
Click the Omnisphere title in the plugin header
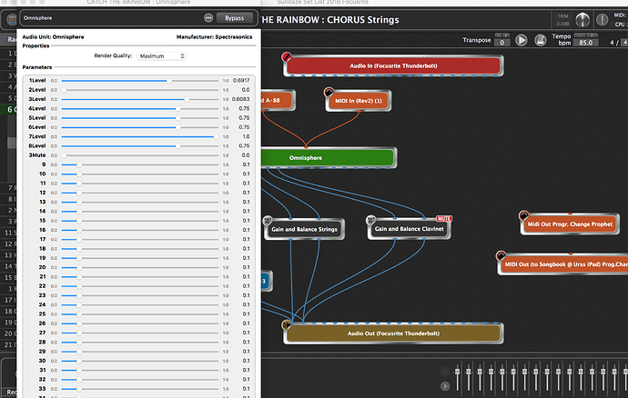tap(37, 18)
